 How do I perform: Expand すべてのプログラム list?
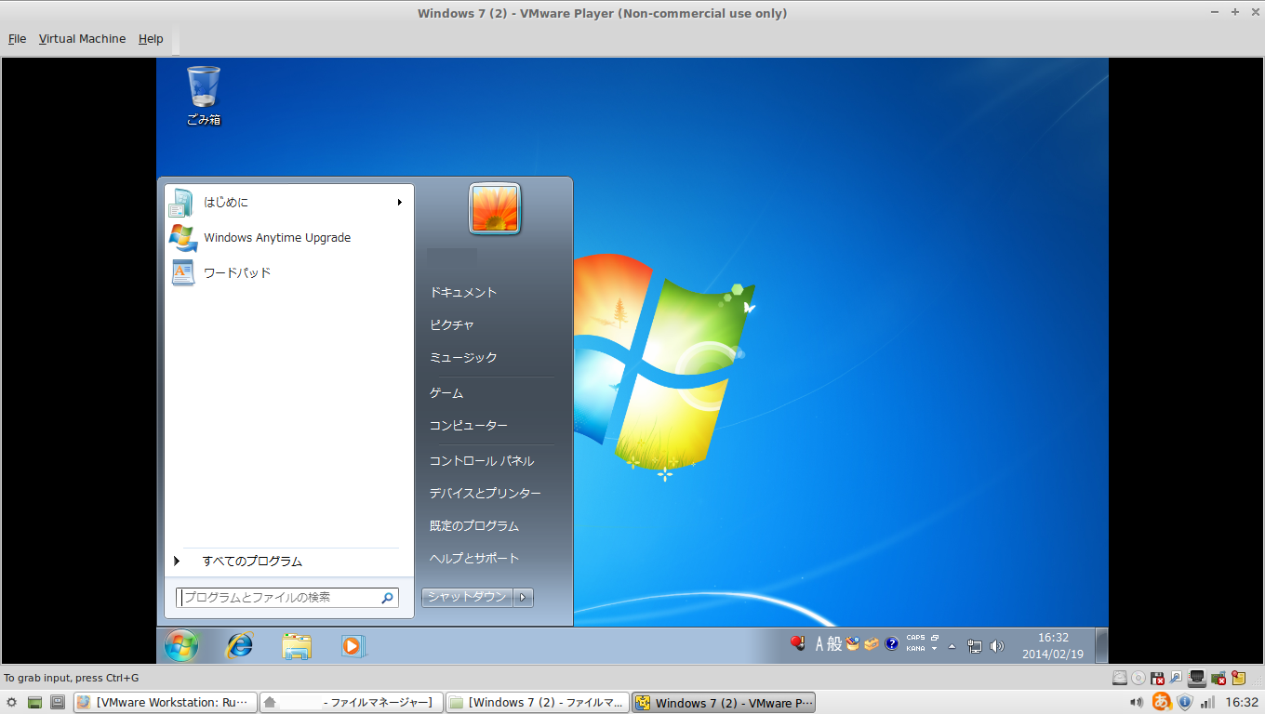click(x=289, y=561)
